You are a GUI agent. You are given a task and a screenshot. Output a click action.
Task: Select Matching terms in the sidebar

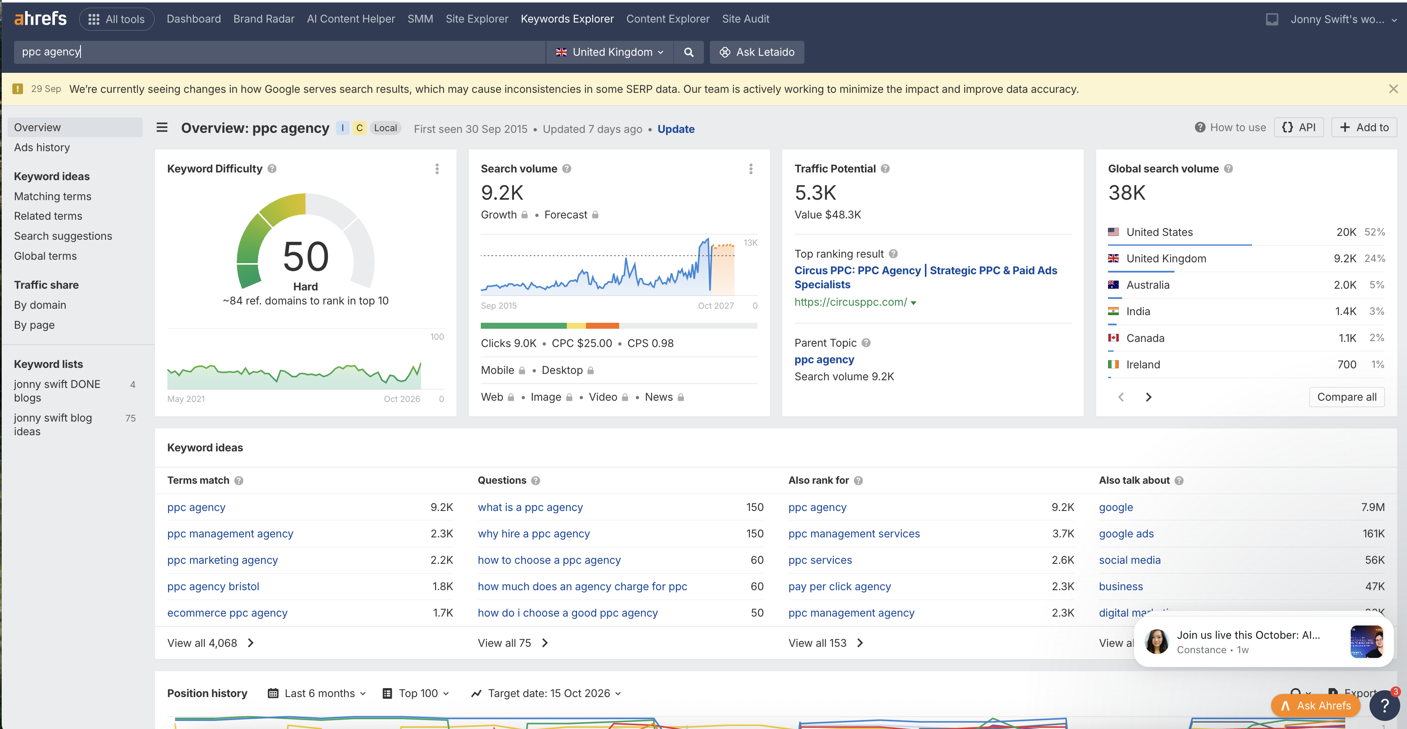click(52, 196)
